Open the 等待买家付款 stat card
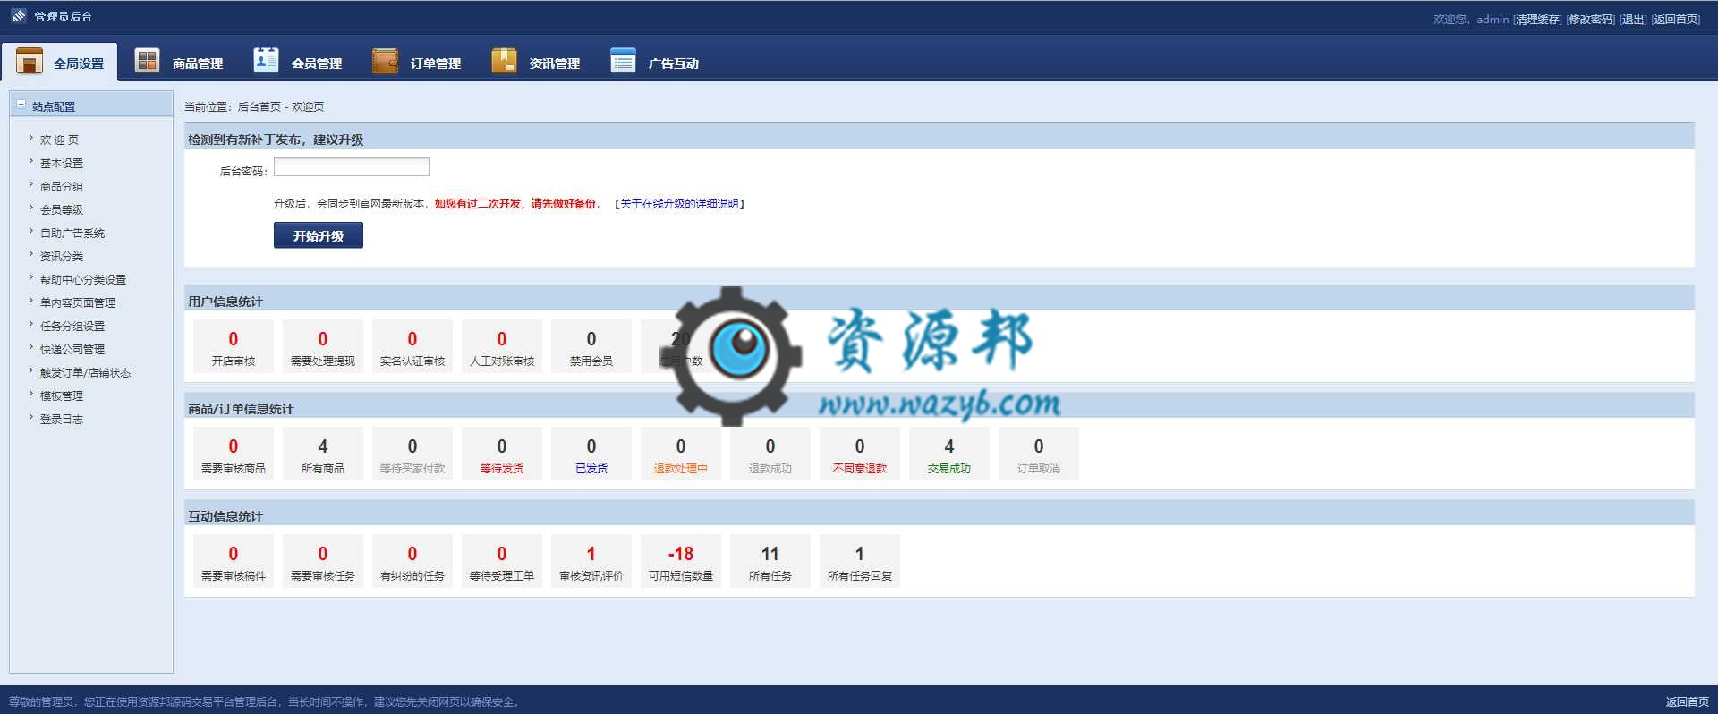Image resolution: width=1718 pixels, height=714 pixels. 412,454
